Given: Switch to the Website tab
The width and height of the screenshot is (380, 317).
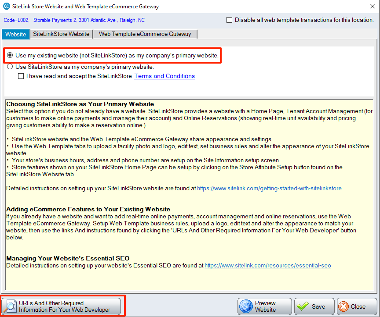Looking at the screenshot, I should 16,34.
